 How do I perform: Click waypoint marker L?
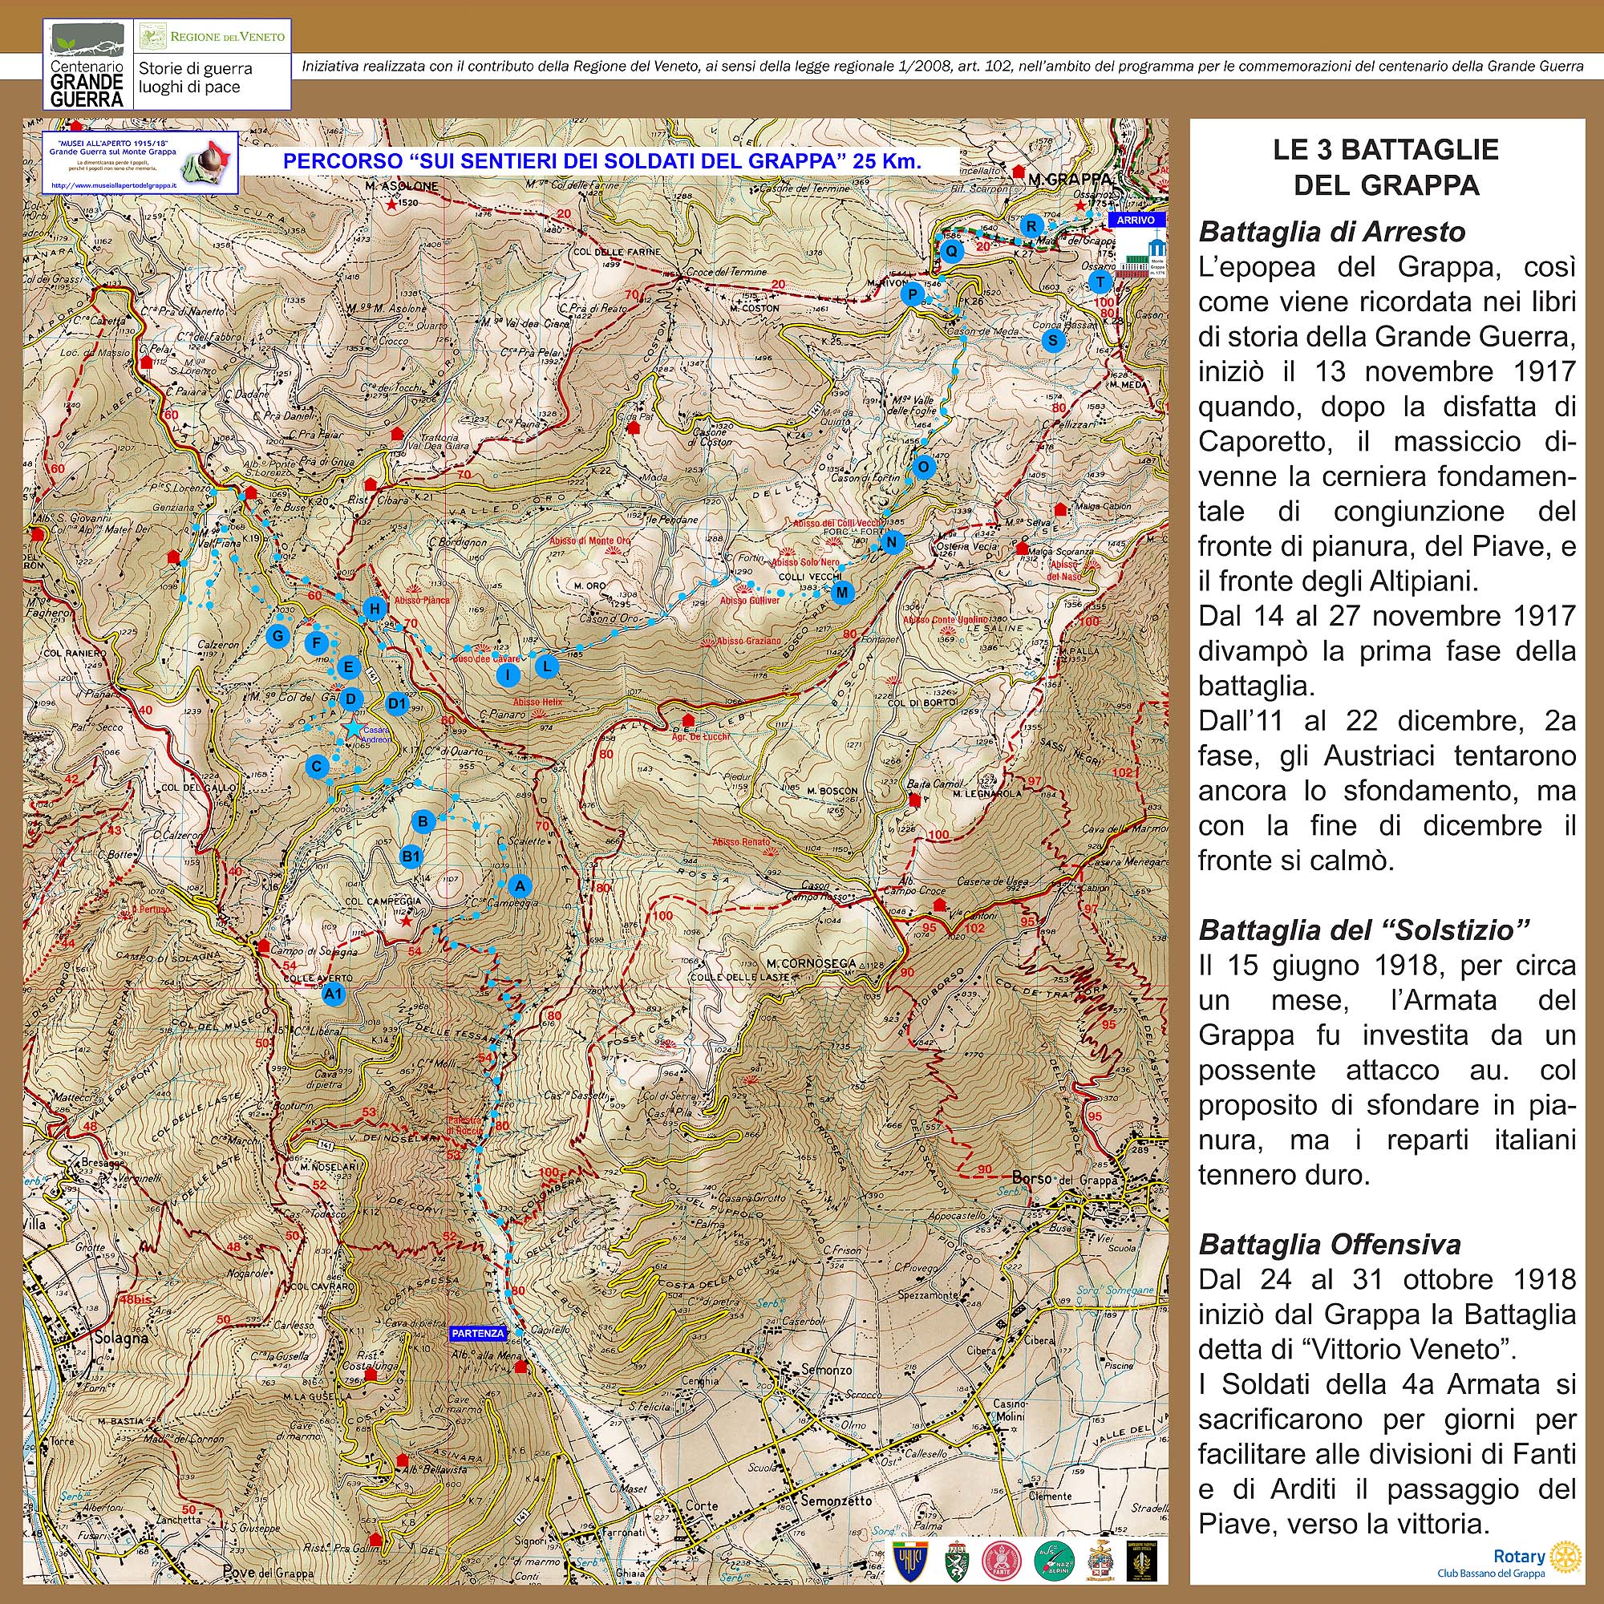(x=546, y=666)
